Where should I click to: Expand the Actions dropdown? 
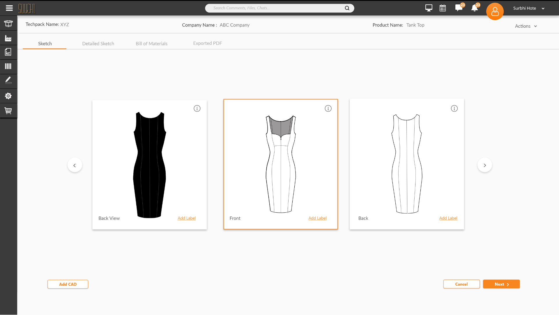coord(526,26)
